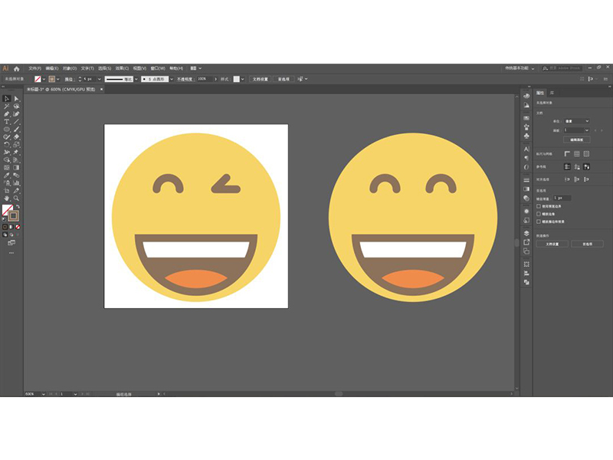
Task: Select the Selection tool arrow
Action: 6,98
